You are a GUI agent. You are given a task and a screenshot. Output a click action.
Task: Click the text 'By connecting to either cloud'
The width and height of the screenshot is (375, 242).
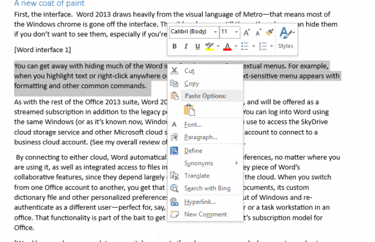[x=61, y=157]
